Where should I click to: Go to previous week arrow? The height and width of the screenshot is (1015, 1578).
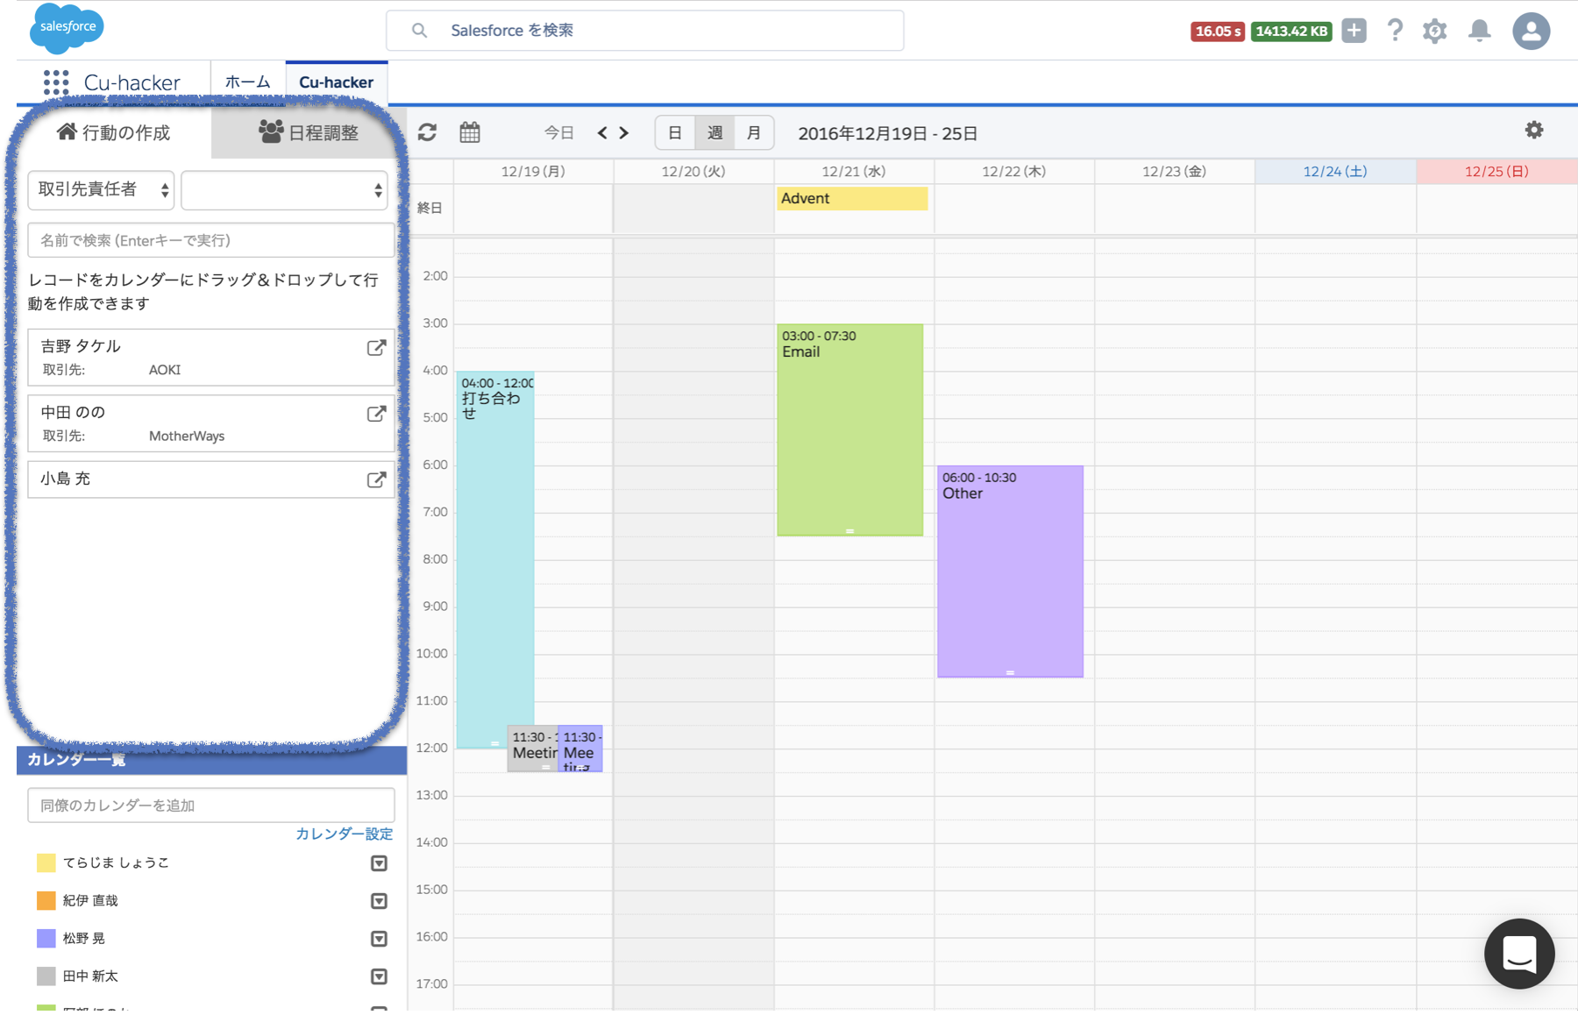tap(602, 133)
